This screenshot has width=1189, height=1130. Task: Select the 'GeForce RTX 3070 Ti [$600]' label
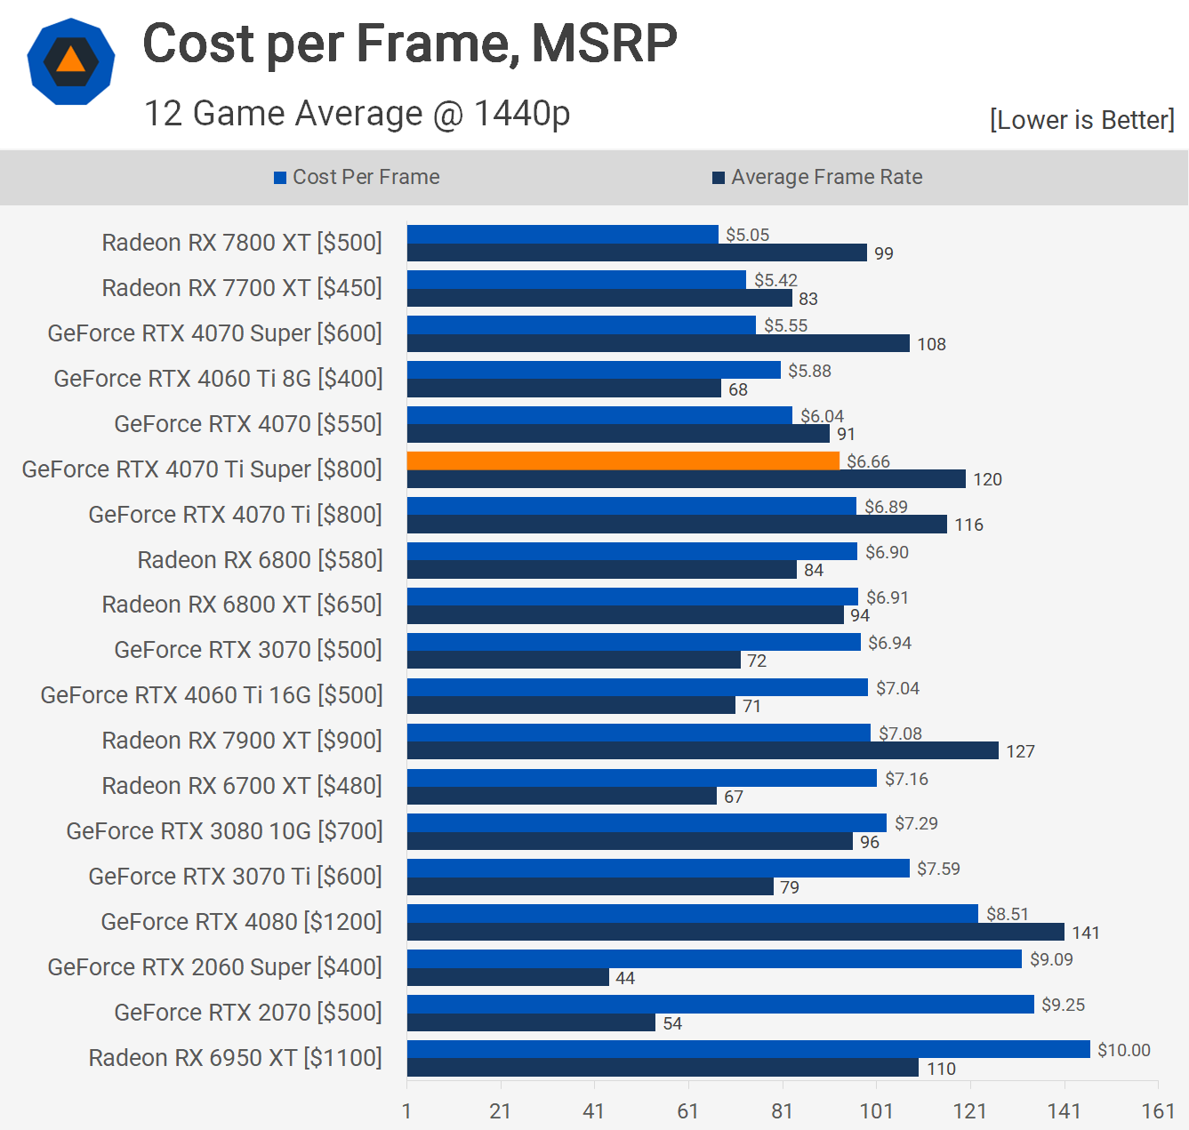[x=235, y=877]
